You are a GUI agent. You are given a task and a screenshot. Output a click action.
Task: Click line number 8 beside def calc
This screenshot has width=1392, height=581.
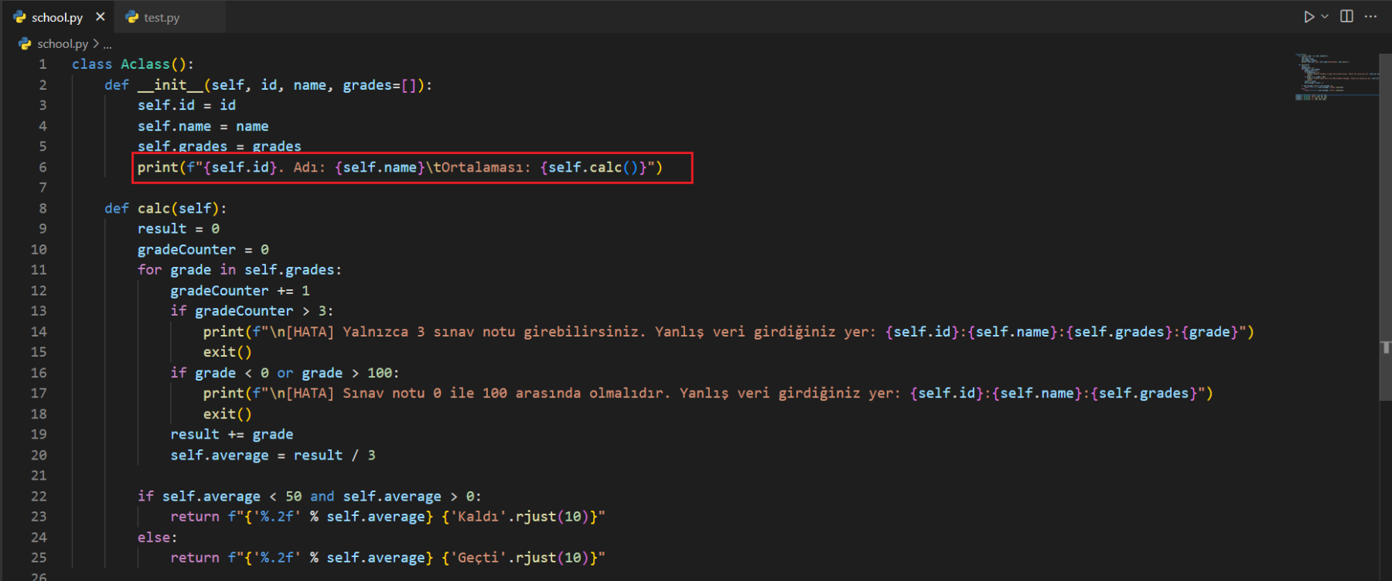[x=43, y=208]
